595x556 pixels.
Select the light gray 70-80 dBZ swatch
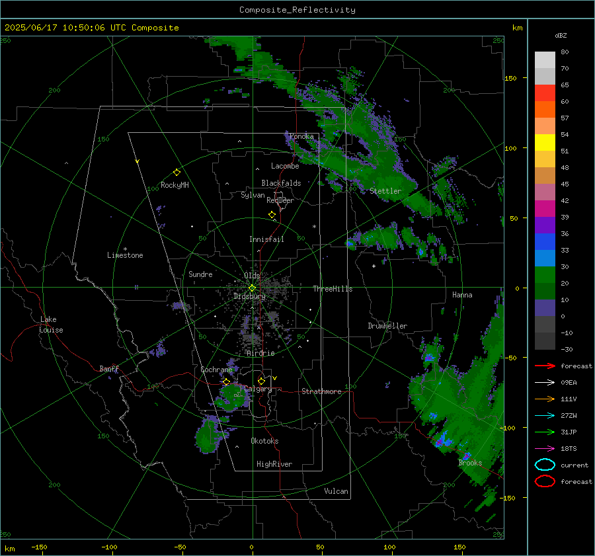coord(545,60)
